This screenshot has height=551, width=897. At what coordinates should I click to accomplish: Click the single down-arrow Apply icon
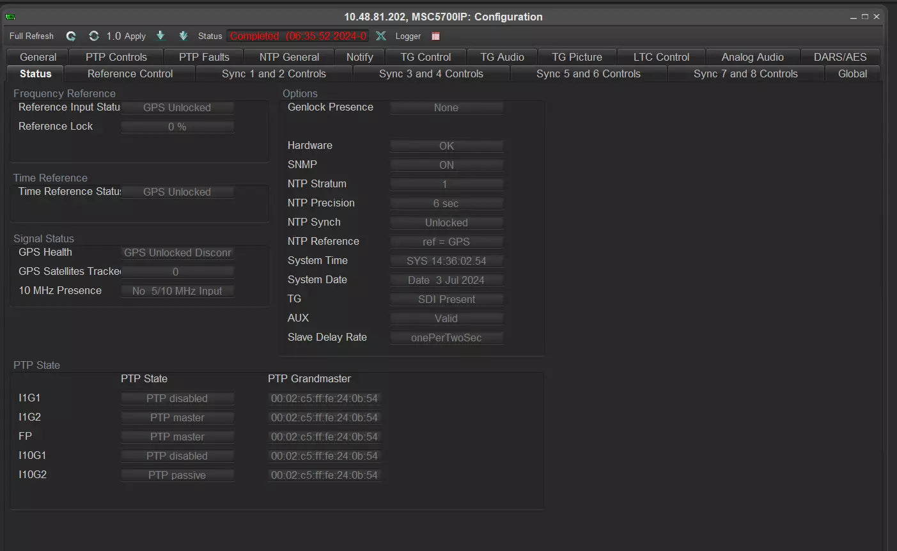(x=160, y=36)
